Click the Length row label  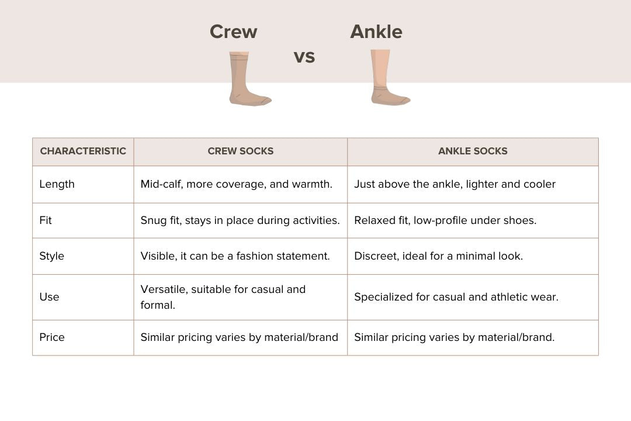pos(57,184)
